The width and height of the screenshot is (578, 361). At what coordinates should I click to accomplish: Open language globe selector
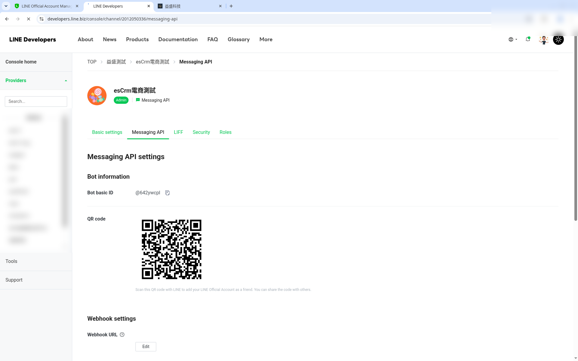pos(513,39)
